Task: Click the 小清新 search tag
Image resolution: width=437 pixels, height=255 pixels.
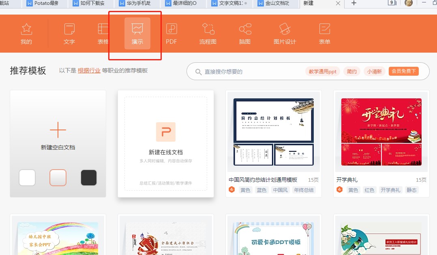Action: [x=374, y=72]
